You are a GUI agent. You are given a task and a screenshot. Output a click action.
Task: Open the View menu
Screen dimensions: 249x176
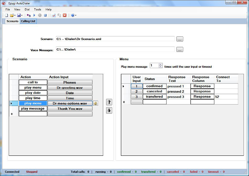pyautogui.click(x=17, y=9)
